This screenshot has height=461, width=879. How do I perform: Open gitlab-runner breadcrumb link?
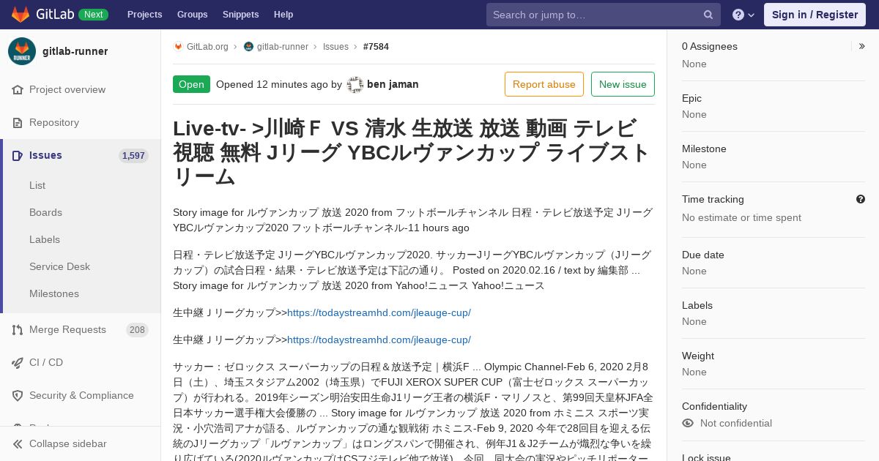click(283, 46)
